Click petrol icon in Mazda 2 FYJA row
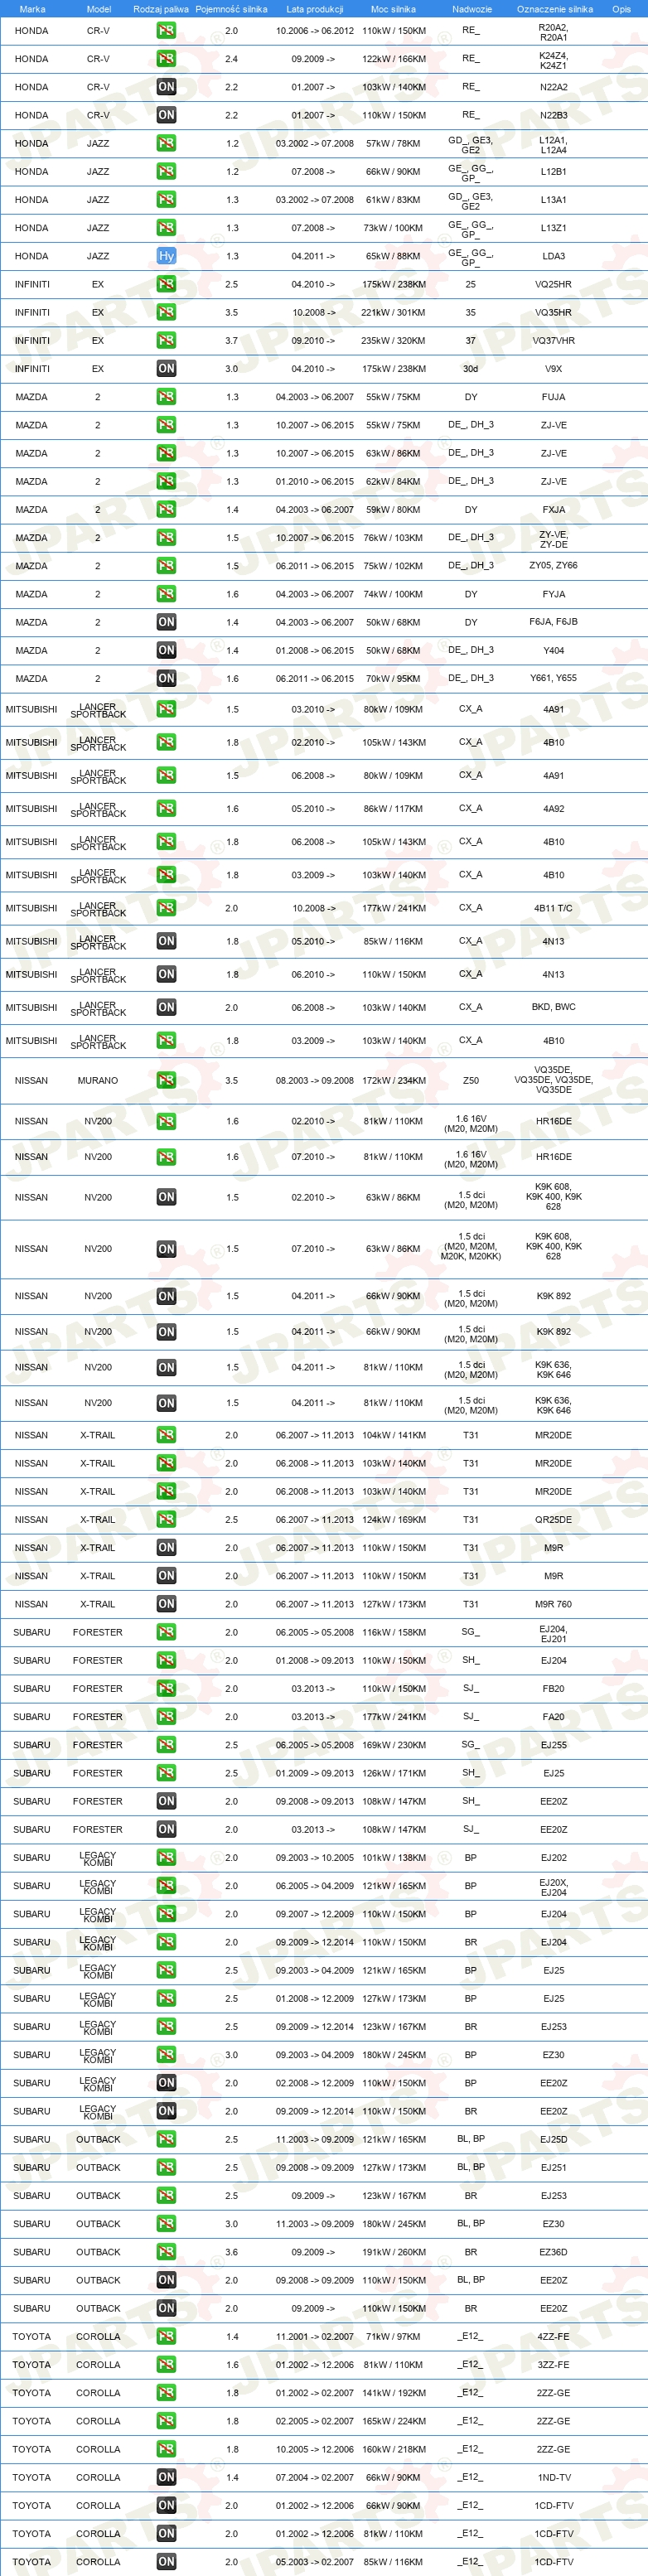The width and height of the screenshot is (648, 2576). [166, 594]
